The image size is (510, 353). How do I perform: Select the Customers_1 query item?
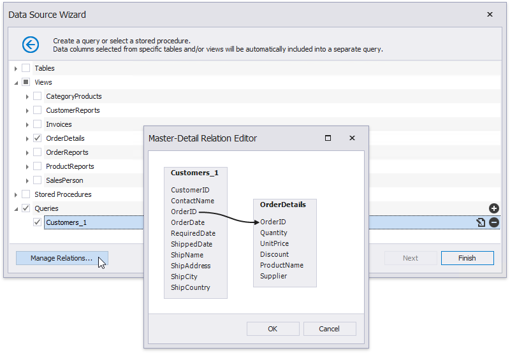66,222
